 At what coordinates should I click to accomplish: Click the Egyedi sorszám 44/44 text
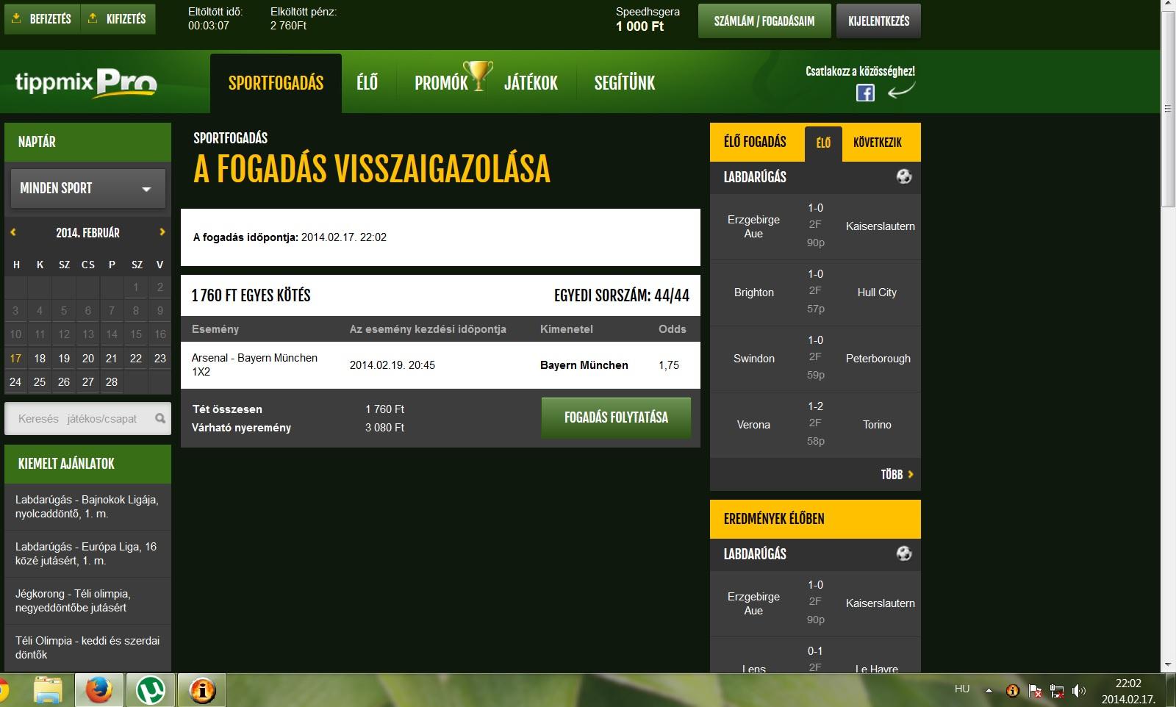click(x=622, y=295)
